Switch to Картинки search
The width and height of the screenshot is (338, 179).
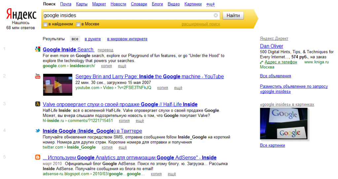click(193, 4)
